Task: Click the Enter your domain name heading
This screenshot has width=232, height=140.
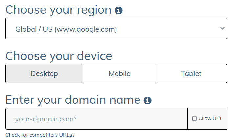Action: (x=73, y=100)
